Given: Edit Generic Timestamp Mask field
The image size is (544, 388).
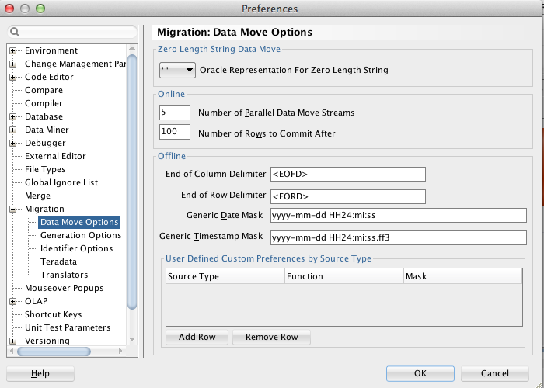Looking at the screenshot, I should click(x=398, y=237).
